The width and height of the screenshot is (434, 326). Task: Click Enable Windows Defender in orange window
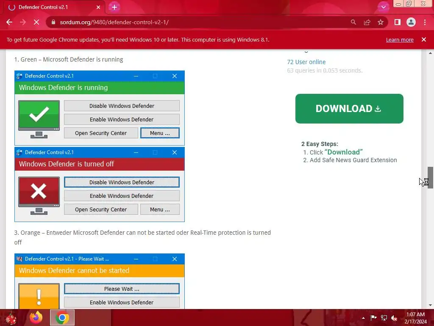pos(122,302)
